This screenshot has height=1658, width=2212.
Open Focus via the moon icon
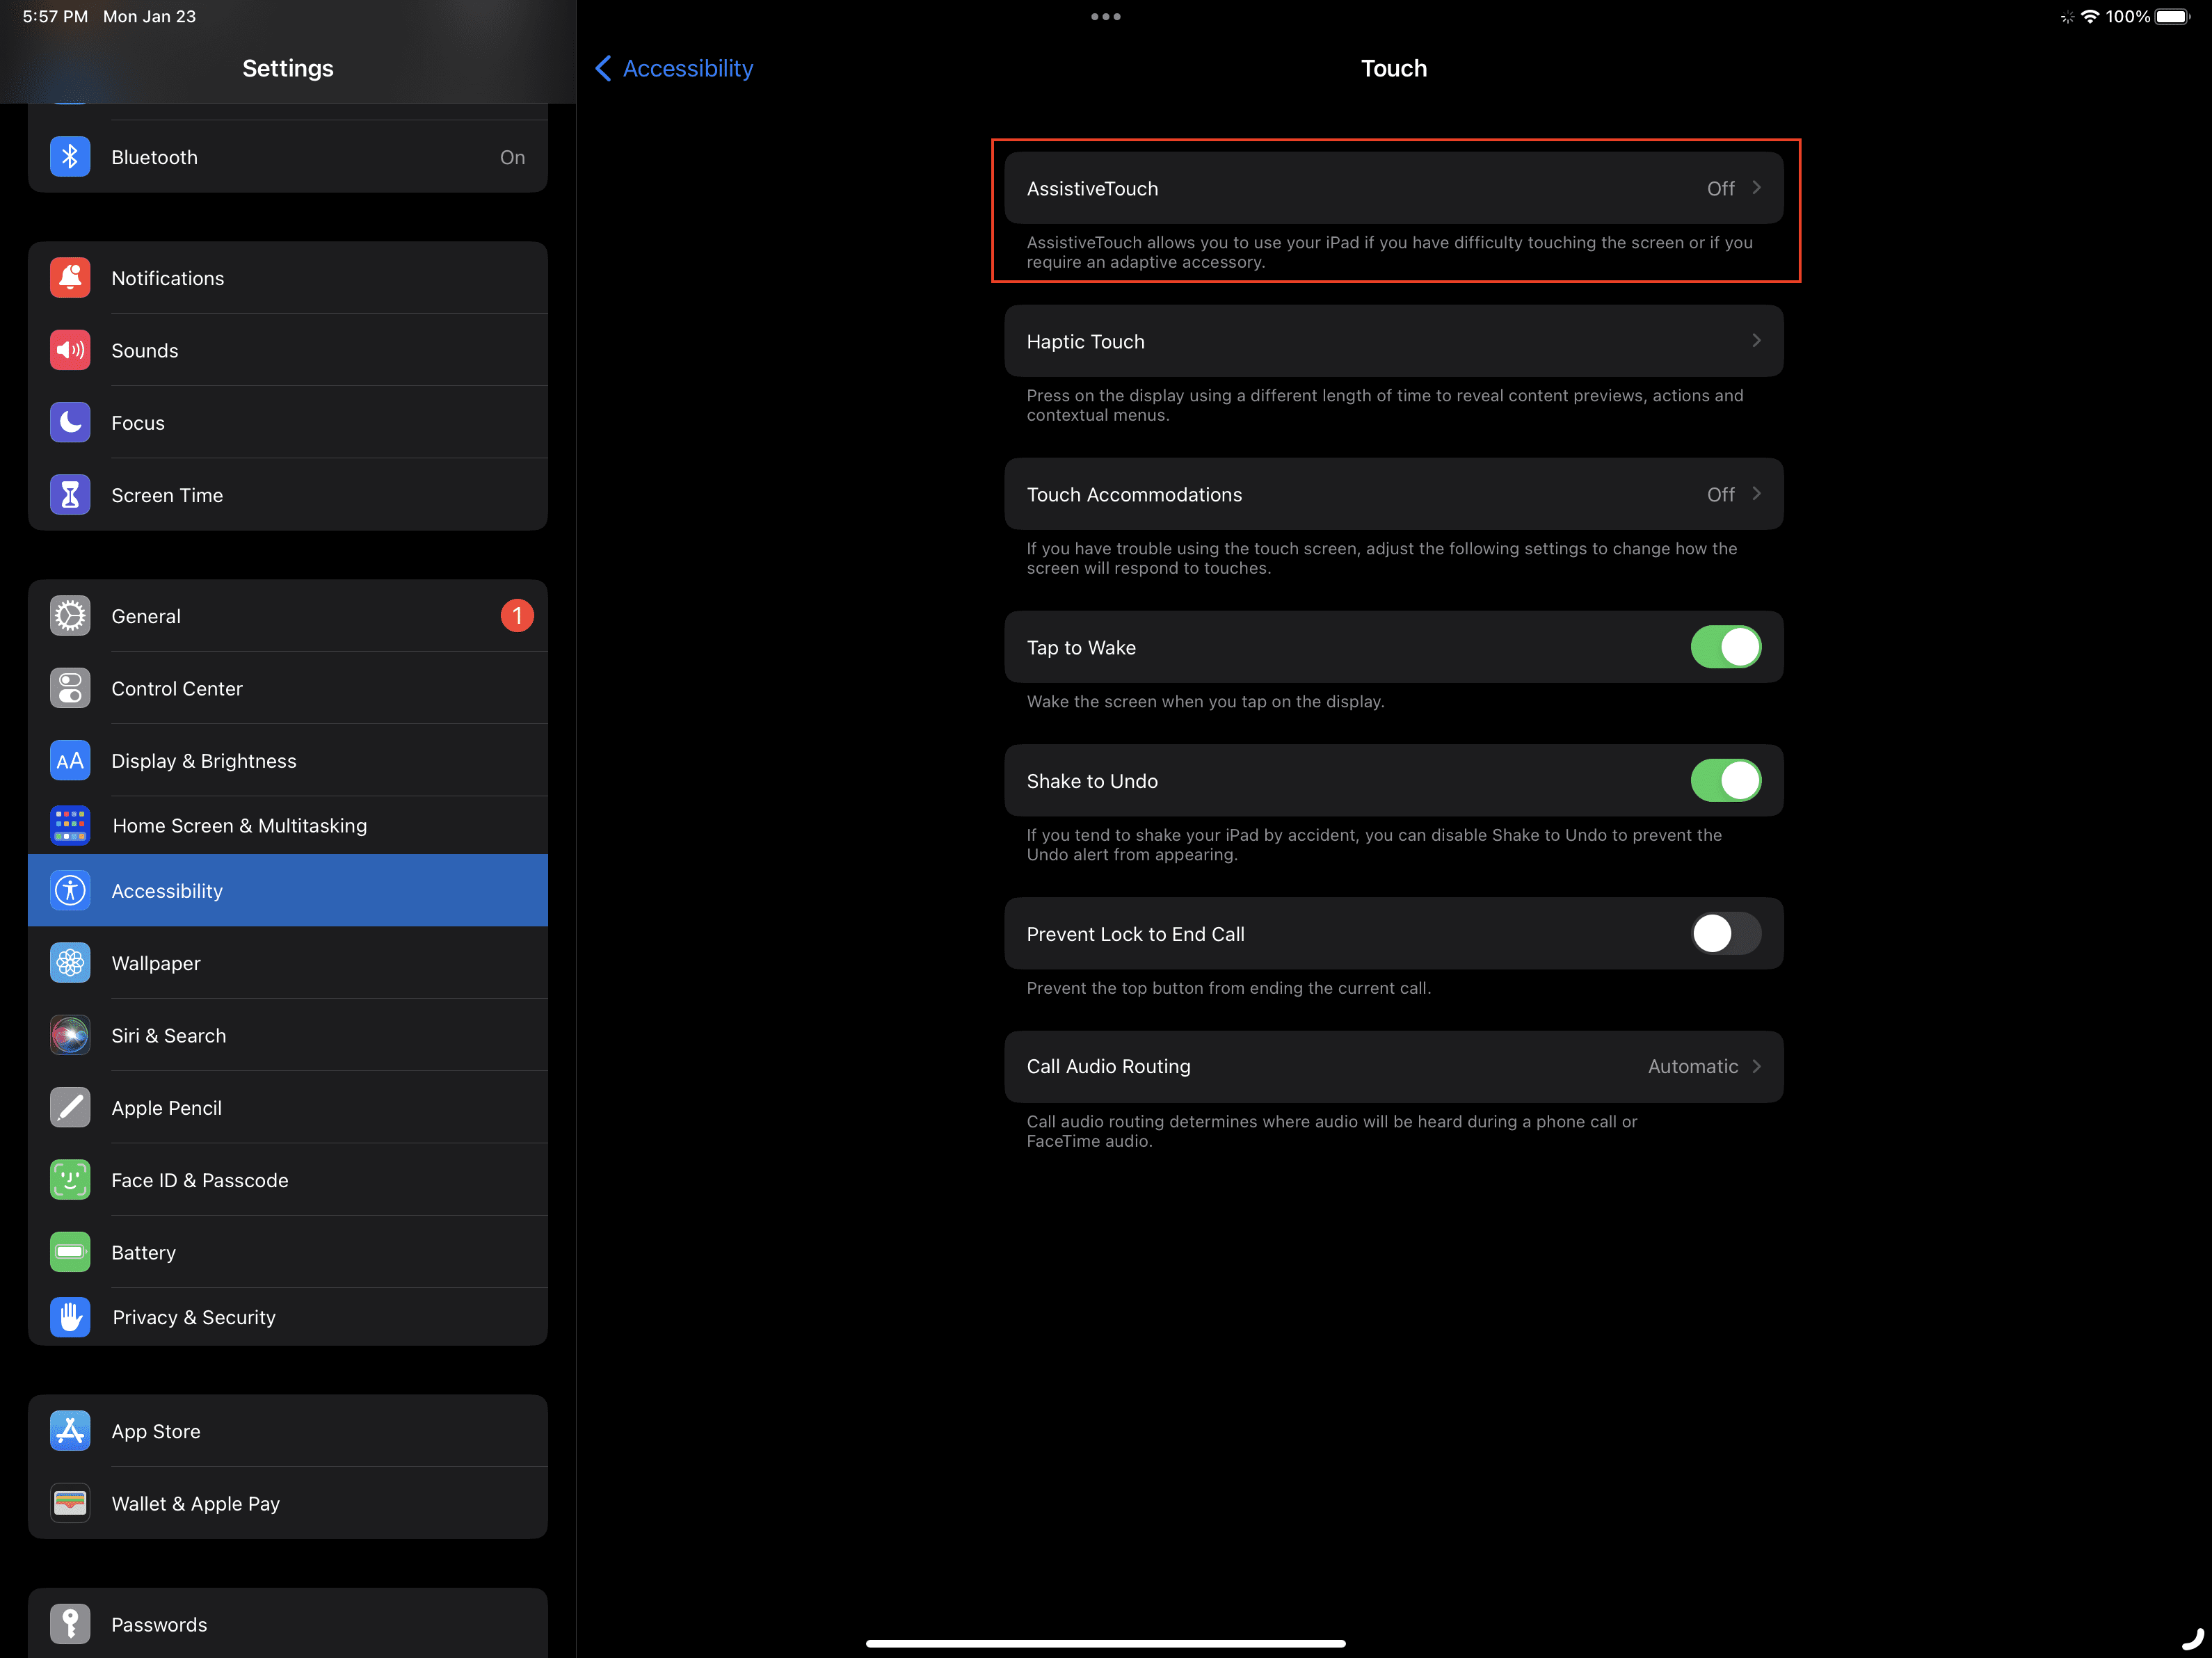[70, 423]
